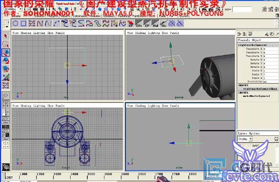Image resolution: width=279 pixels, height=182 pixels.
Task: Open the Display dropdown in Layers panel
Action: [x=245, y=139]
